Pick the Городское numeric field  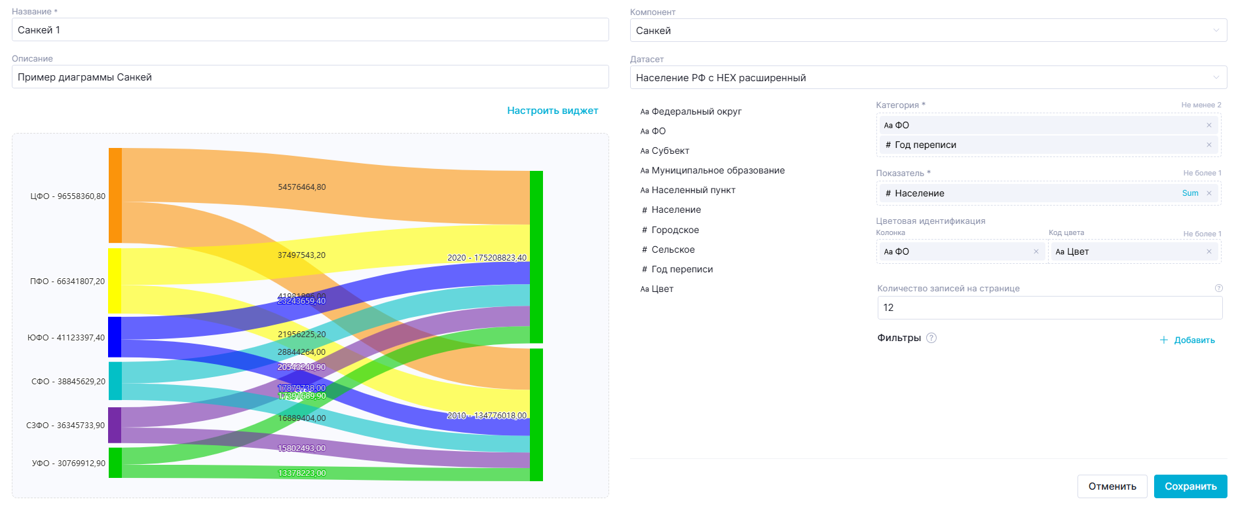pos(675,230)
